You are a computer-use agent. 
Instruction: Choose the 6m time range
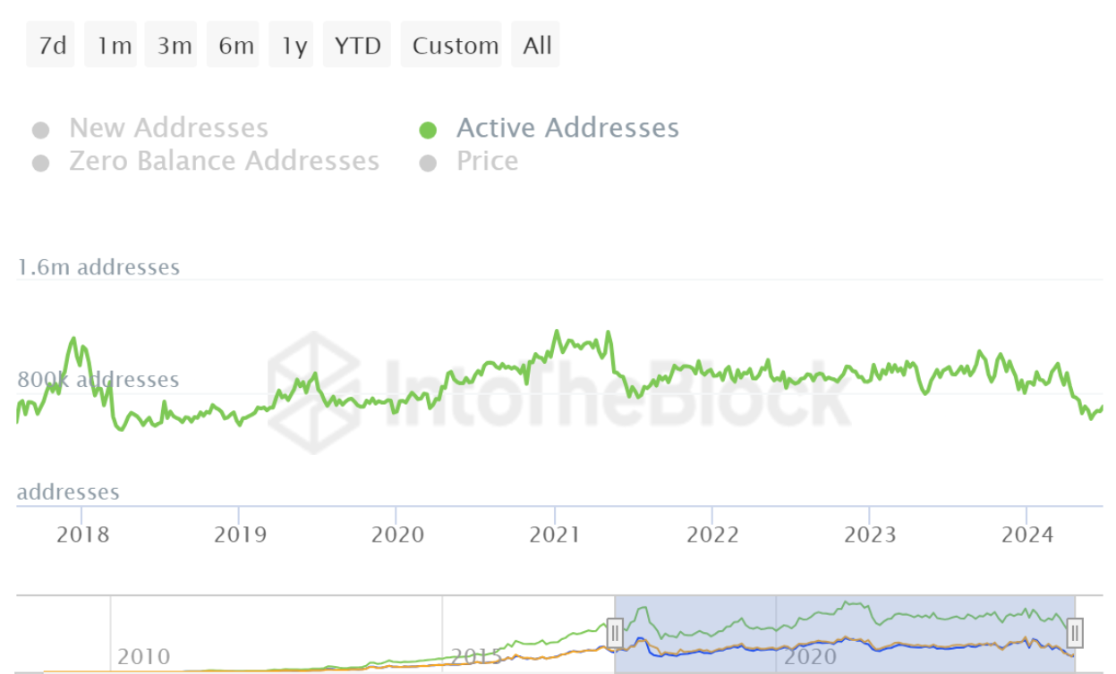236,46
